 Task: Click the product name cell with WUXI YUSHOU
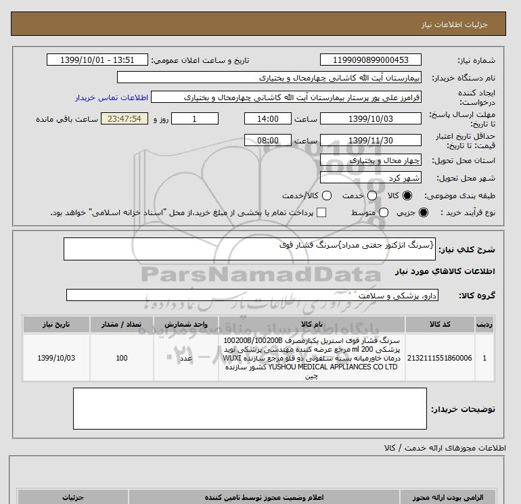312,358
